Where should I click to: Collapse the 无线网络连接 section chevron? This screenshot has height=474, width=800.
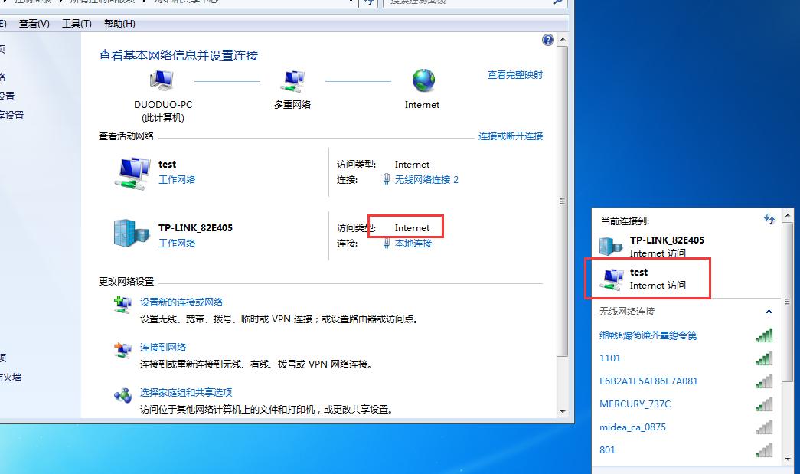(x=770, y=312)
